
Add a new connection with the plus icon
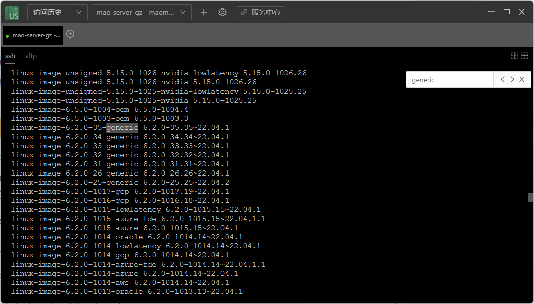(x=204, y=12)
